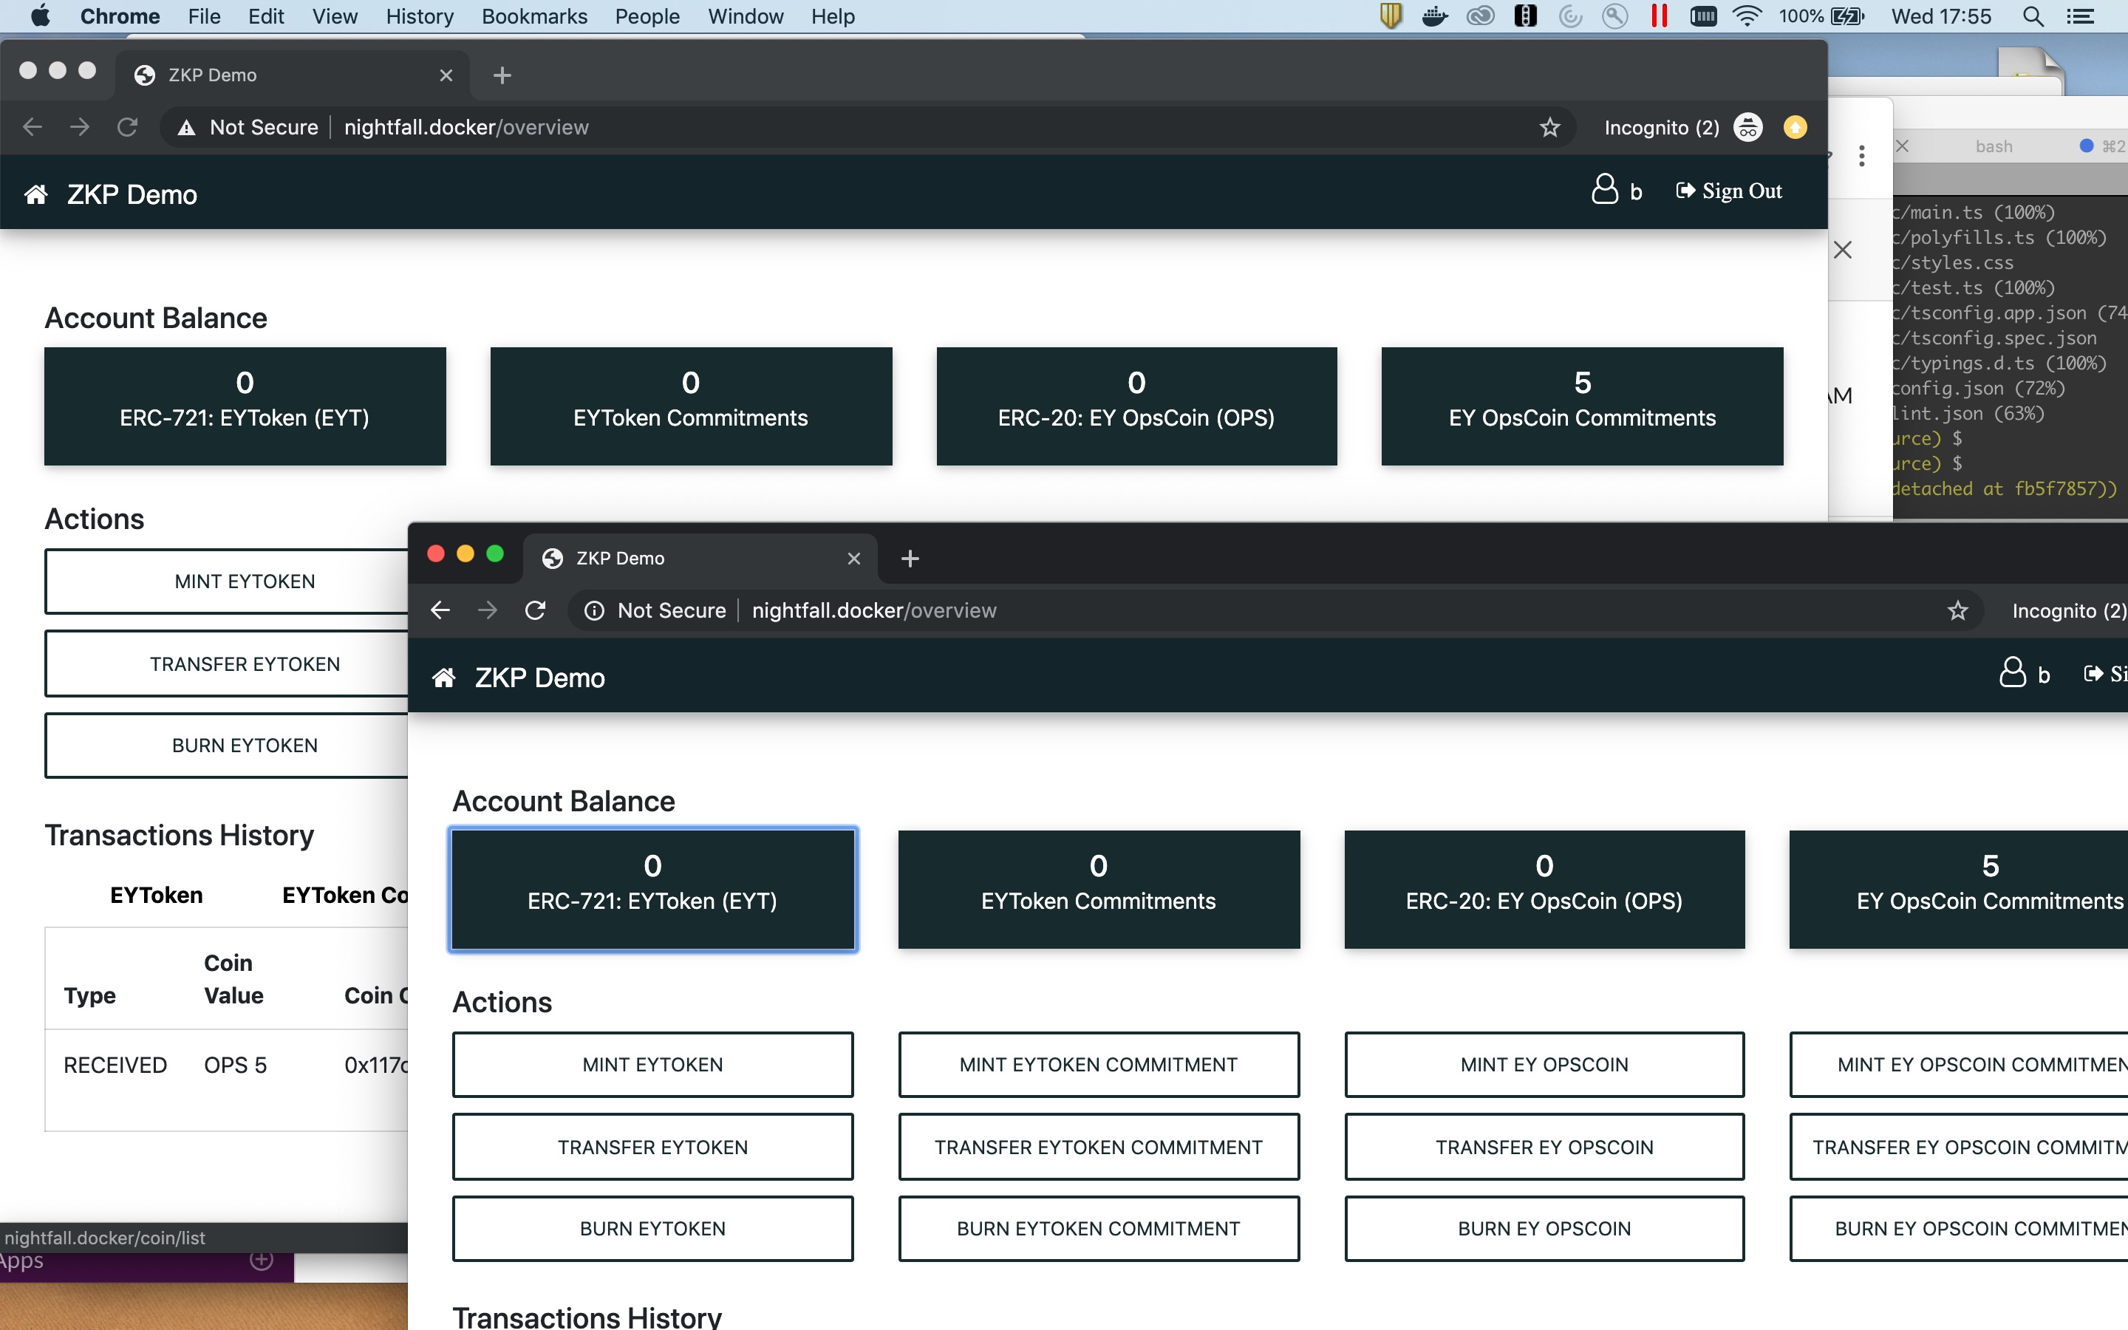Click TRANSFER EY OPSCOIN button
2128x1330 pixels.
click(1544, 1147)
